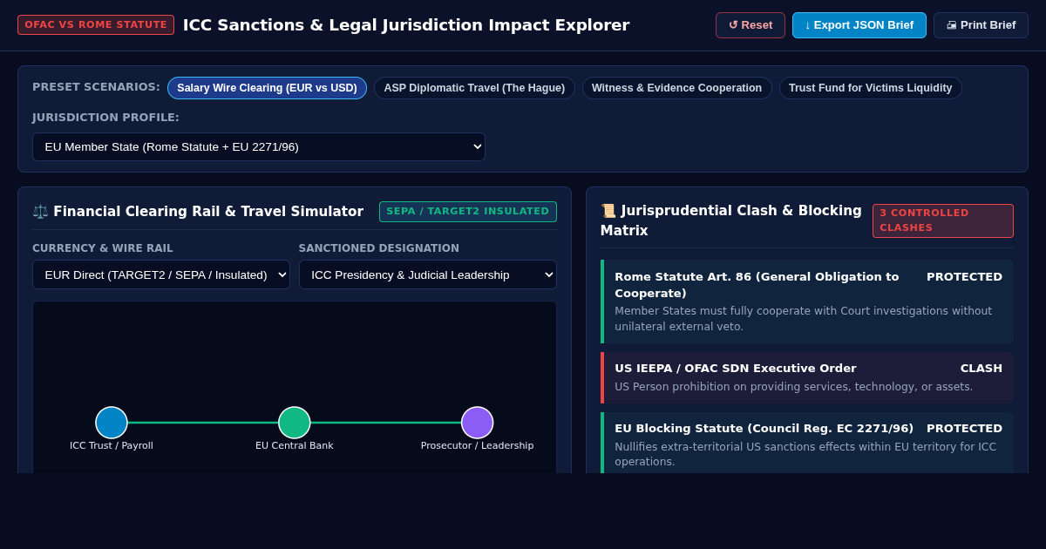Pick Trust Fund for Victims Liquidity preset
Image resolution: width=1046 pixels, height=549 pixels.
click(870, 88)
